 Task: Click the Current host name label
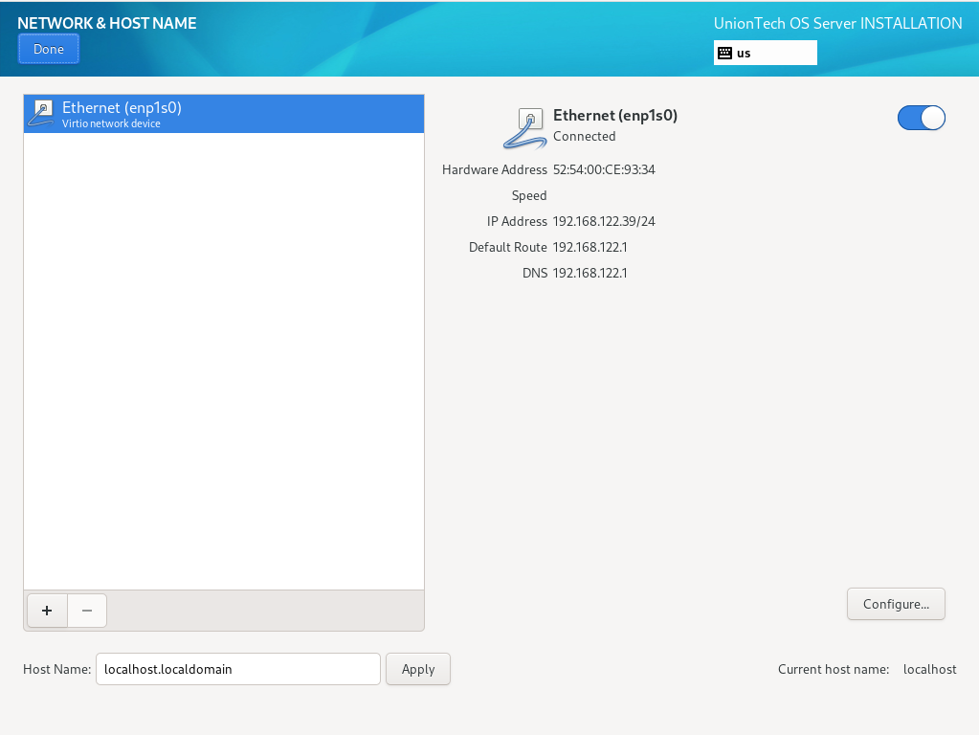tap(834, 669)
